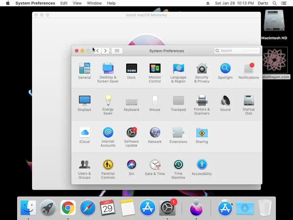Image resolution: width=293 pixels, height=220 pixels.
Task: Select the Macintosh HD desktop icon
Action: 274,25
